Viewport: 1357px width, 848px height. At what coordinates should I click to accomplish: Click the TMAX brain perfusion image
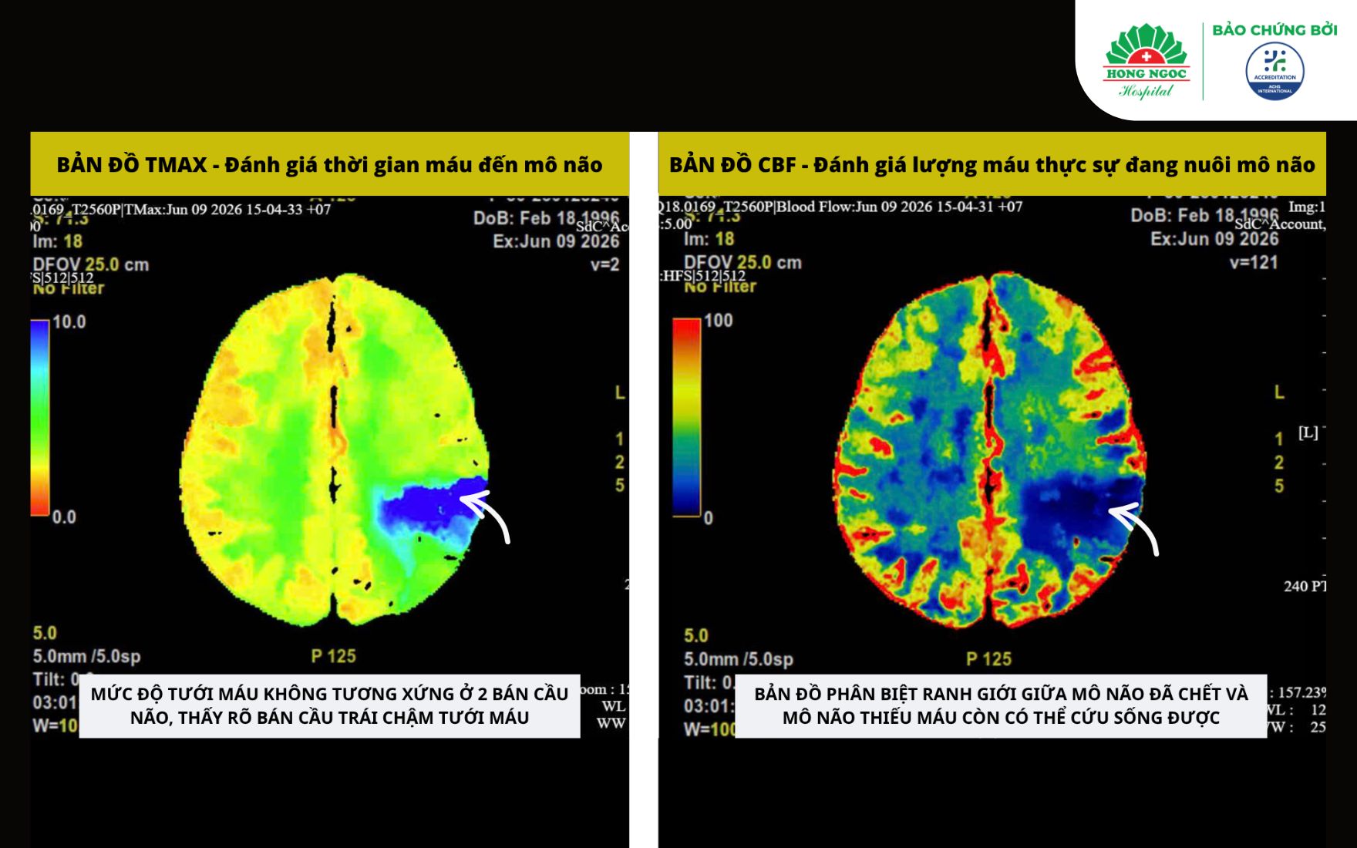pyautogui.click(x=335, y=450)
